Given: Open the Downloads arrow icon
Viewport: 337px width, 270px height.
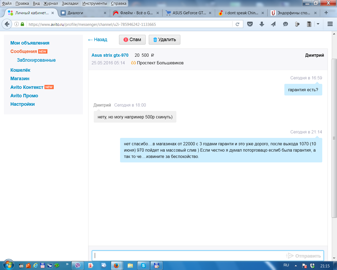Looking at the screenshot, I should (262, 24).
